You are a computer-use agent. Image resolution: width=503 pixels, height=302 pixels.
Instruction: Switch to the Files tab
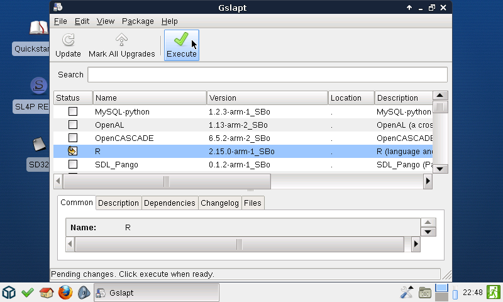click(x=253, y=203)
